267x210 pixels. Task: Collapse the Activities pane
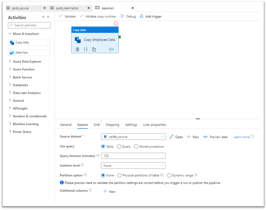48,17
